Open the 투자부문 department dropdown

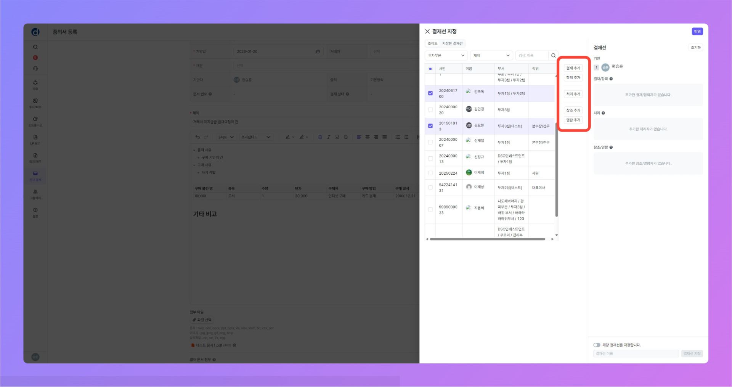(446, 56)
